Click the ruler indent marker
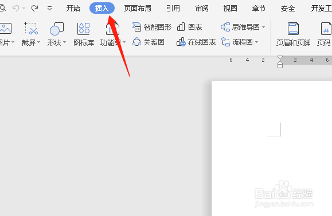The height and width of the screenshot is (216, 332). (x=280, y=62)
